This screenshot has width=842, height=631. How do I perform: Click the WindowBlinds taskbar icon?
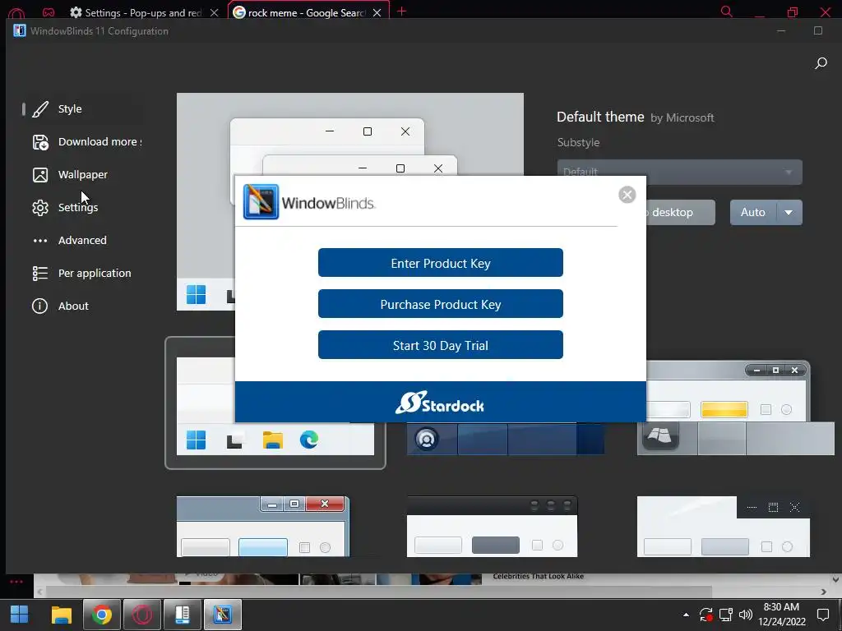(x=222, y=615)
